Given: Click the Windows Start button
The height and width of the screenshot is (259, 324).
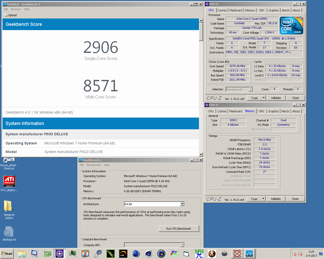Looking at the screenshot, I should pyautogui.click(x=7, y=253).
